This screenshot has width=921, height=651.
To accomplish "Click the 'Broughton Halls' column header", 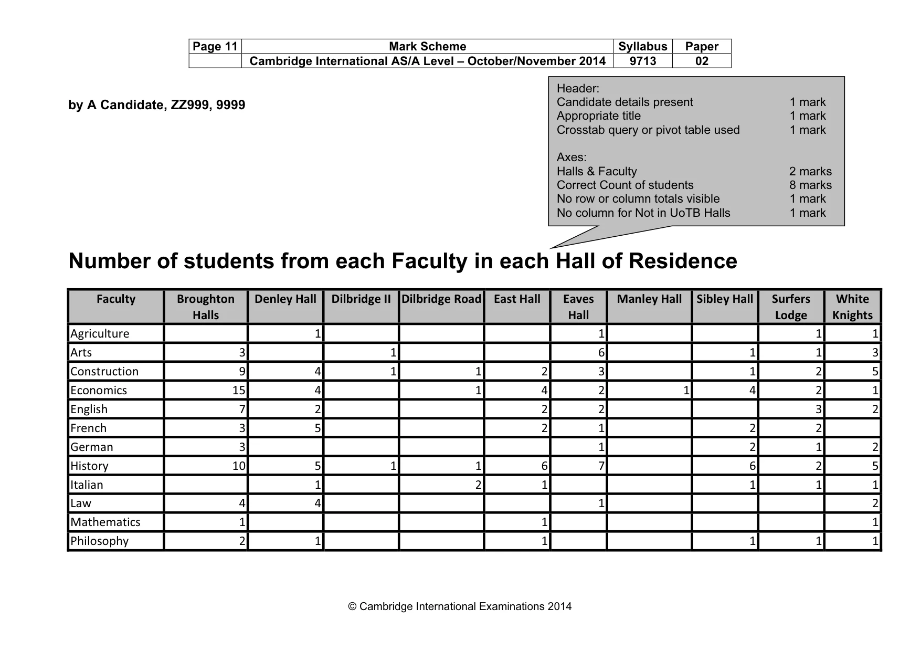I will pyautogui.click(x=206, y=307).
